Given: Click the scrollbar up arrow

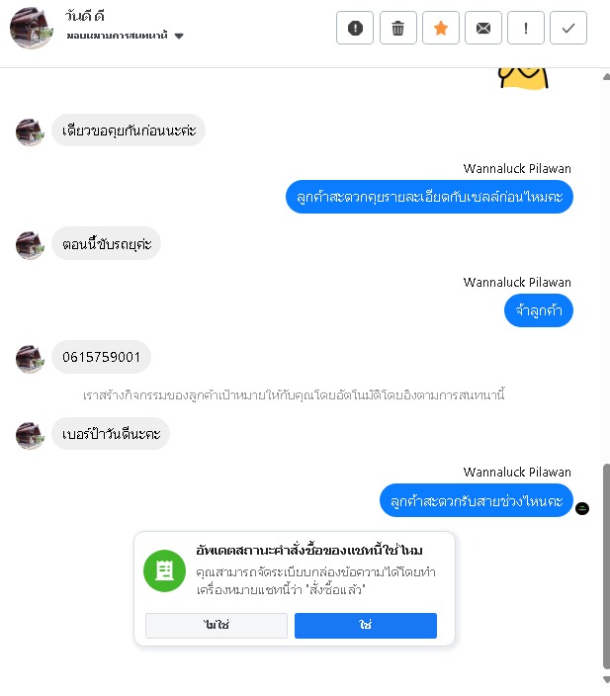Looking at the screenshot, I should 606,77.
